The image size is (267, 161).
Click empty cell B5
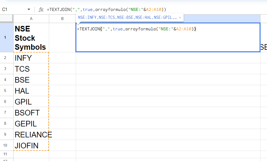[x=62, y=90]
